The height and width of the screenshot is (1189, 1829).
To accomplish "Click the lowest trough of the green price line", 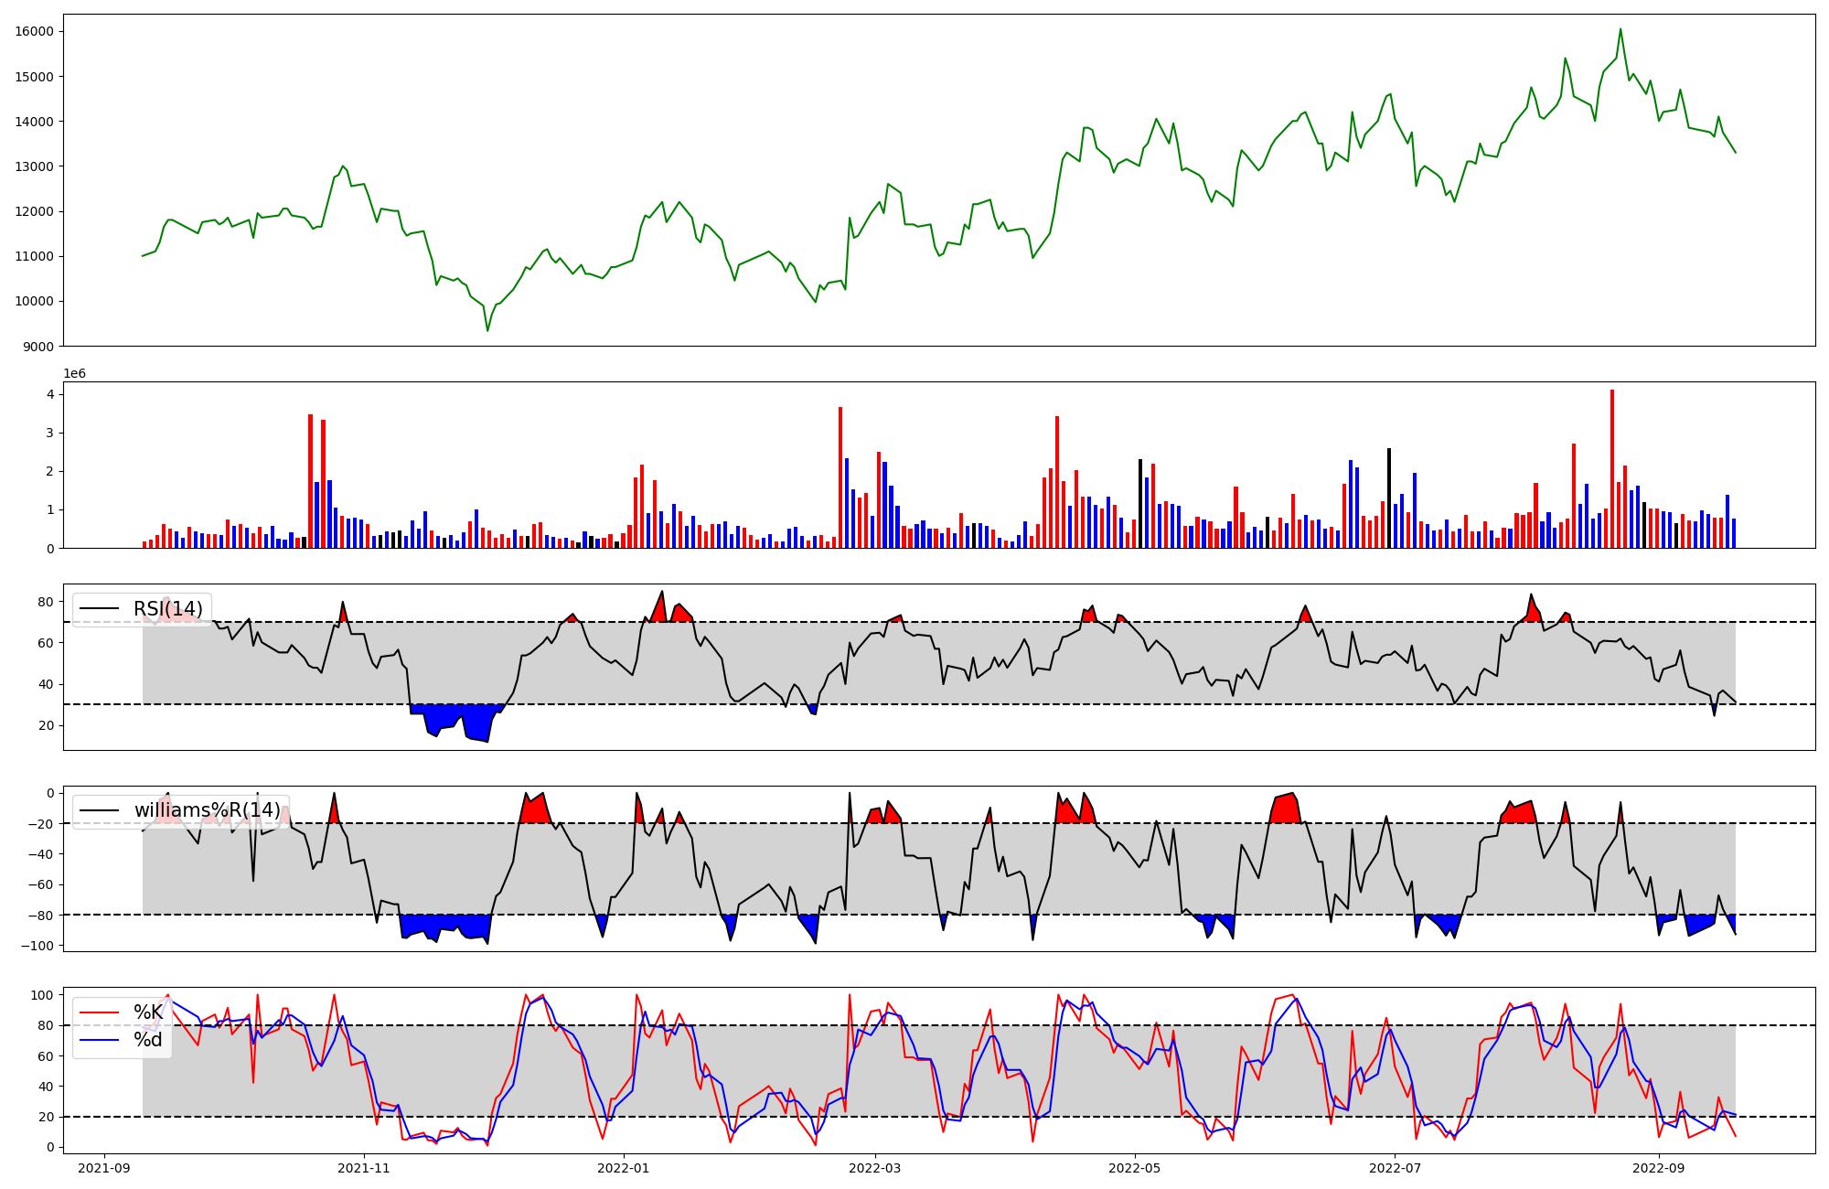I will [487, 329].
